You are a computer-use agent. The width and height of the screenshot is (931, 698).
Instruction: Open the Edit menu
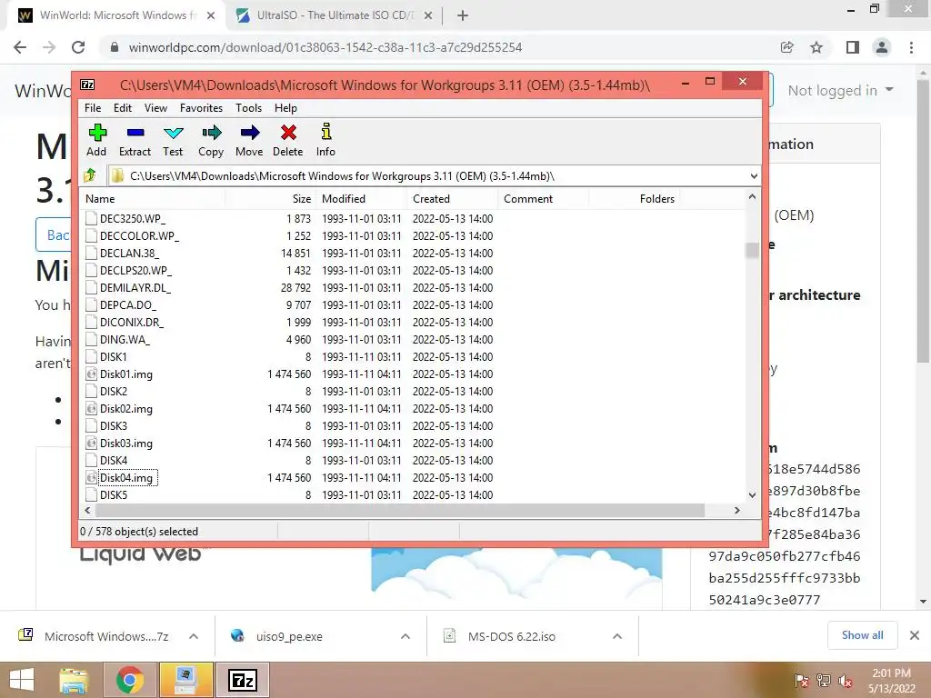click(x=123, y=108)
